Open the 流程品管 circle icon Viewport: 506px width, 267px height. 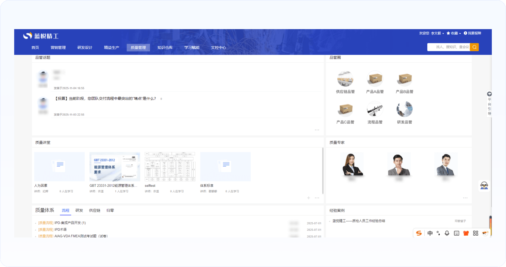click(375, 109)
